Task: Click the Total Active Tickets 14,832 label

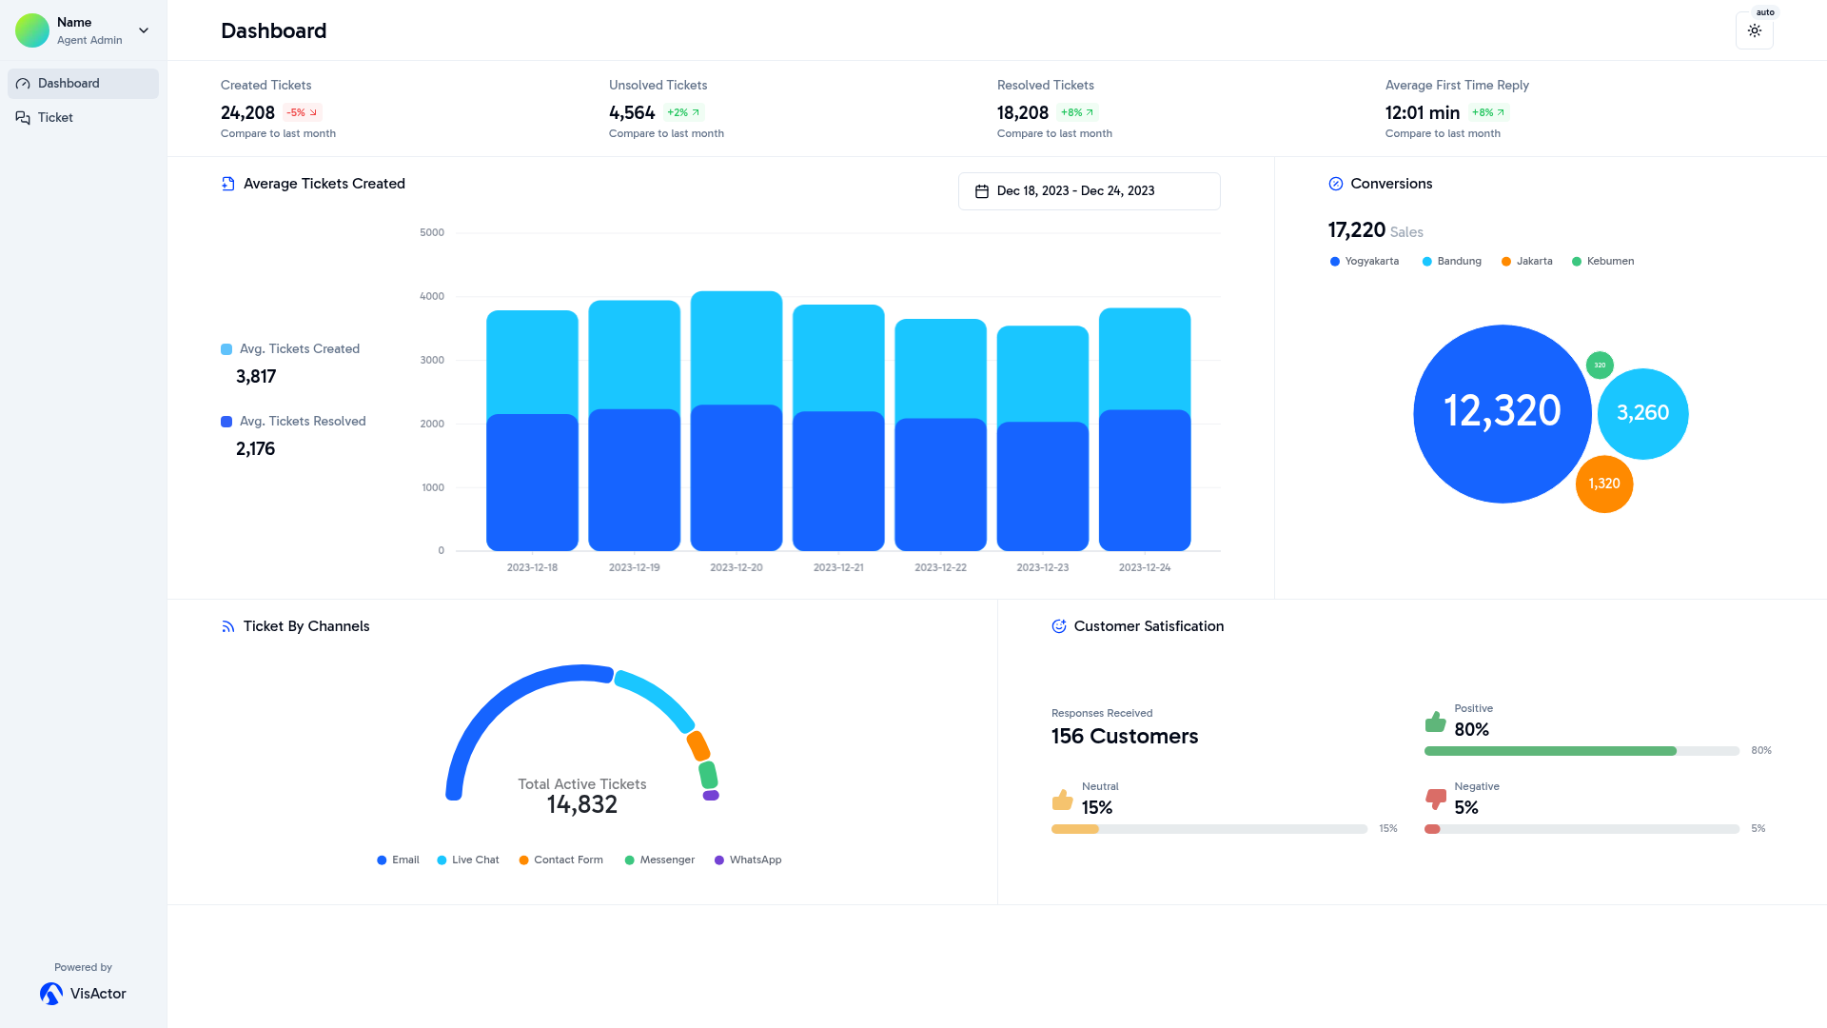Action: click(582, 797)
